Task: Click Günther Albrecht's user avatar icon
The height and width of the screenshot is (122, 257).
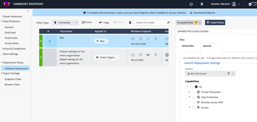Action: tap(234, 4)
